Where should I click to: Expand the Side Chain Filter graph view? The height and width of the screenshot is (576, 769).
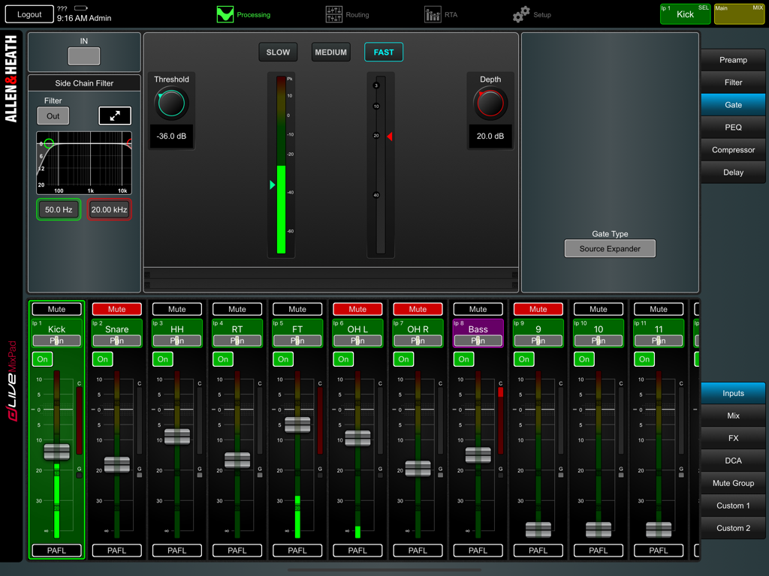click(114, 116)
